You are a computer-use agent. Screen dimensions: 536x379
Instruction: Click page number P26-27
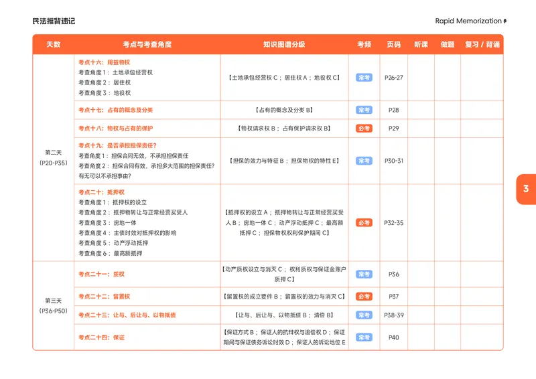(393, 78)
